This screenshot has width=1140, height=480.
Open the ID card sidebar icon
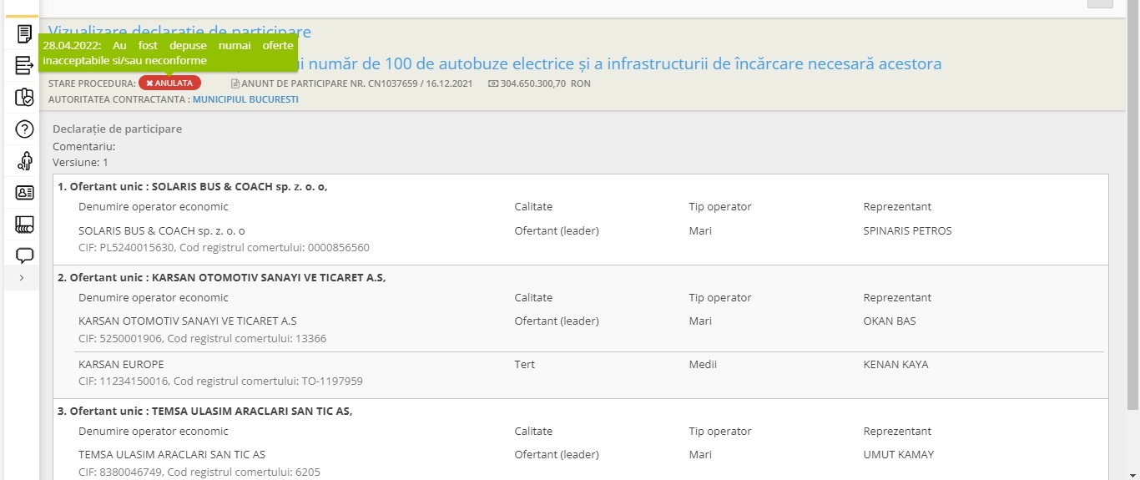coord(25,192)
